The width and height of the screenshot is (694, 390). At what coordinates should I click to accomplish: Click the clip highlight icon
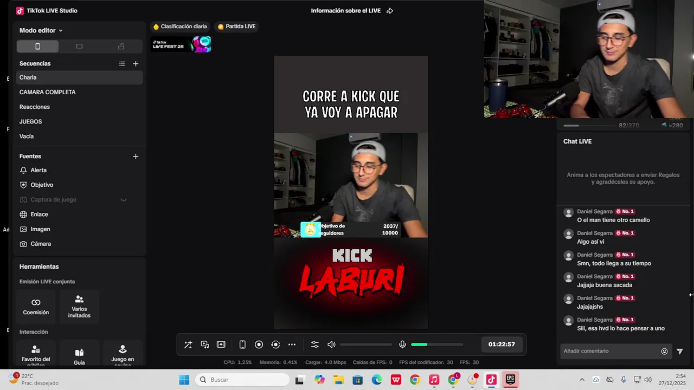point(221,344)
